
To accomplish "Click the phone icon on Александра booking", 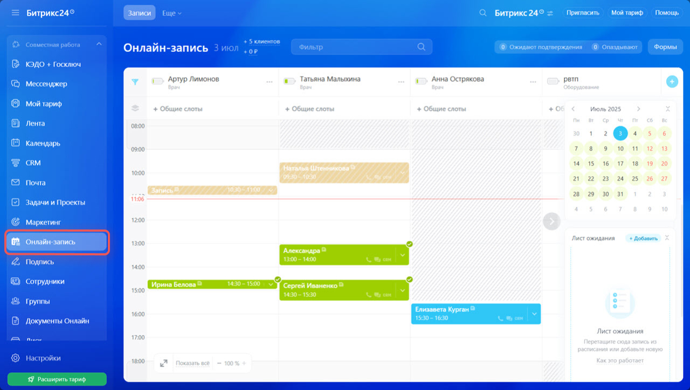I will pyautogui.click(x=369, y=260).
